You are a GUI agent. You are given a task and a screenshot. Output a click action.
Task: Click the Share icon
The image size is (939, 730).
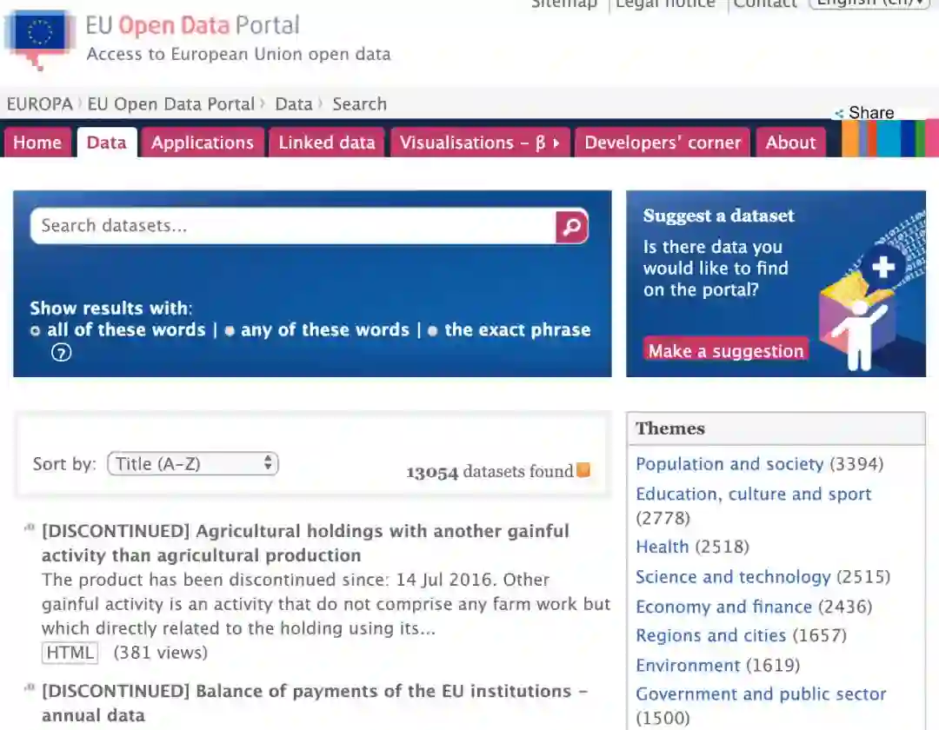pos(839,113)
